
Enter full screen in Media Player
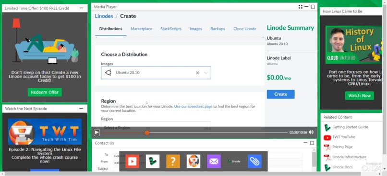(x=301, y=7)
